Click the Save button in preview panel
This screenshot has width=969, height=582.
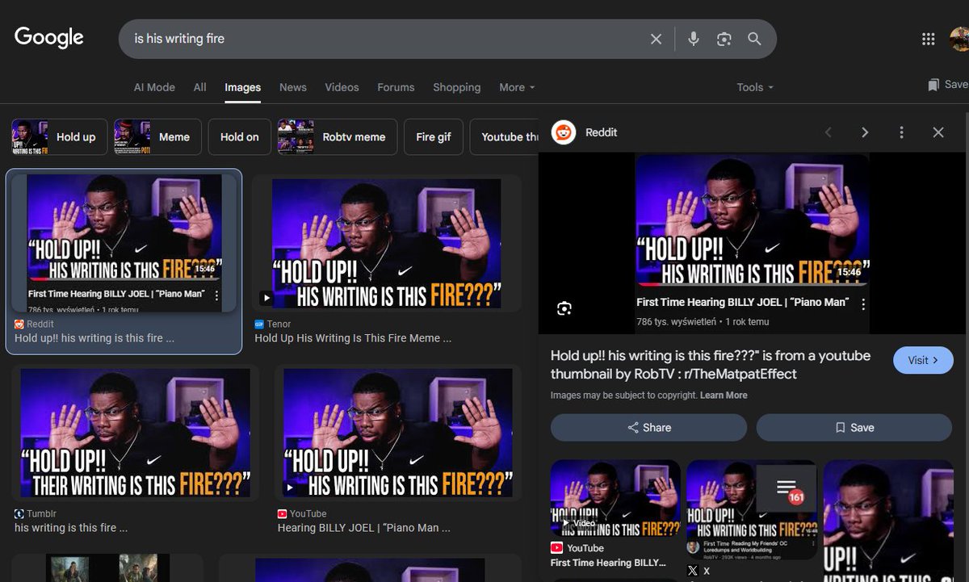[854, 428]
